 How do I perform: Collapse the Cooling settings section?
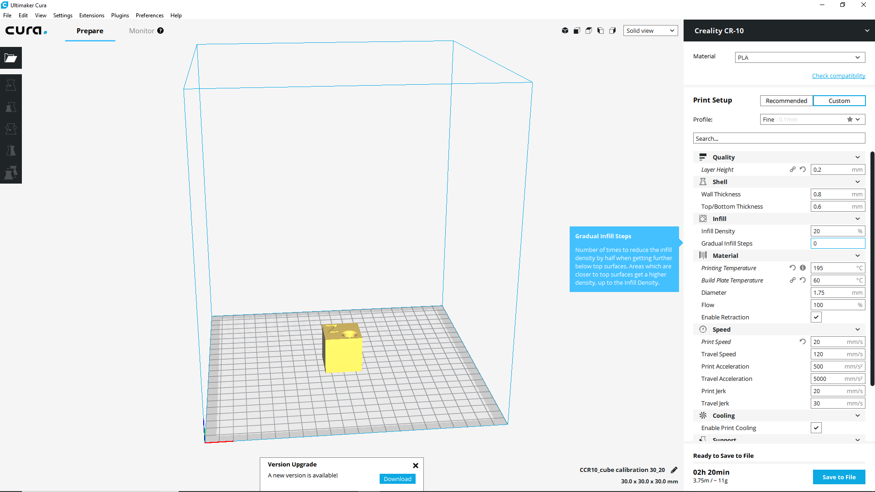pos(779,415)
